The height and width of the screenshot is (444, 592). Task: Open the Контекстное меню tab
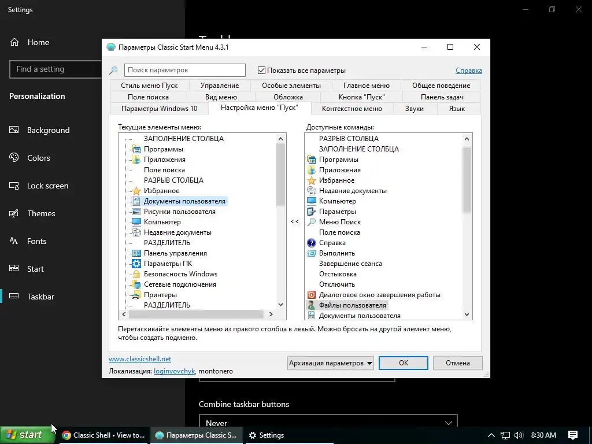point(352,109)
